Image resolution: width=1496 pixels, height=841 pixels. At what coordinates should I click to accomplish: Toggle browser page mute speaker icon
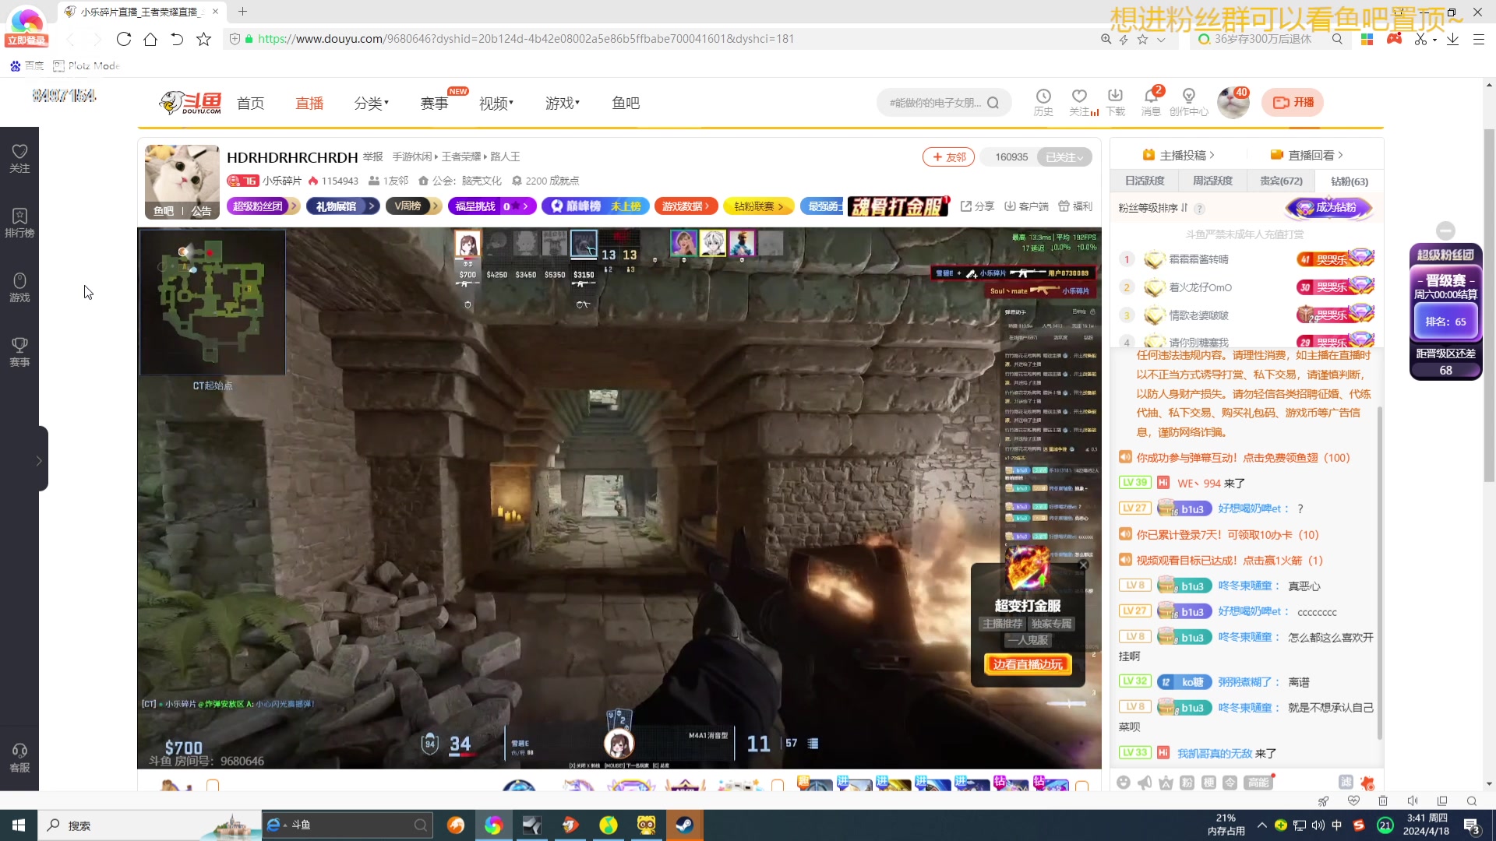1413,801
